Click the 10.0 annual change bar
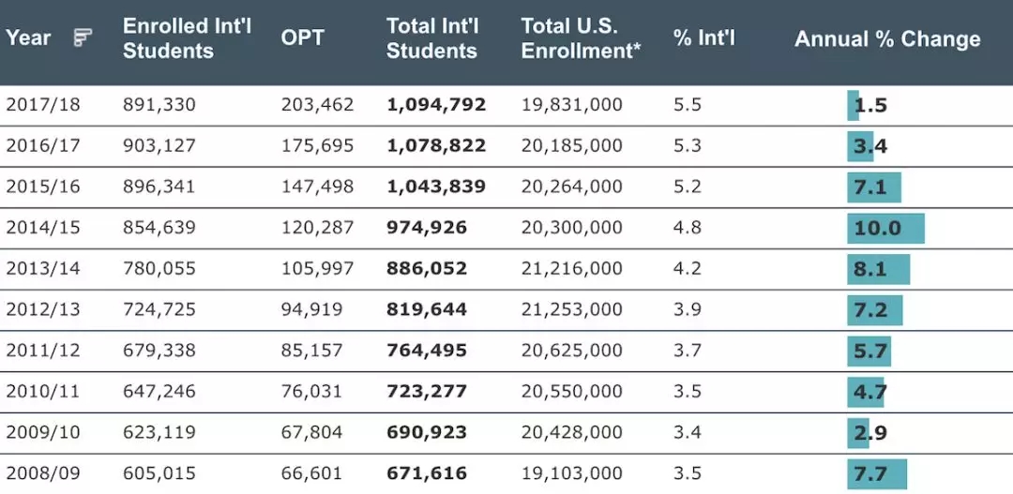This screenshot has width=1013, height=494. (x=885, y=229)
